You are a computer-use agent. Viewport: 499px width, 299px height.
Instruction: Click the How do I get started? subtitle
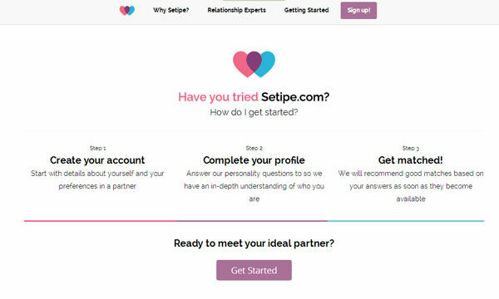click(x=254, y=112)
